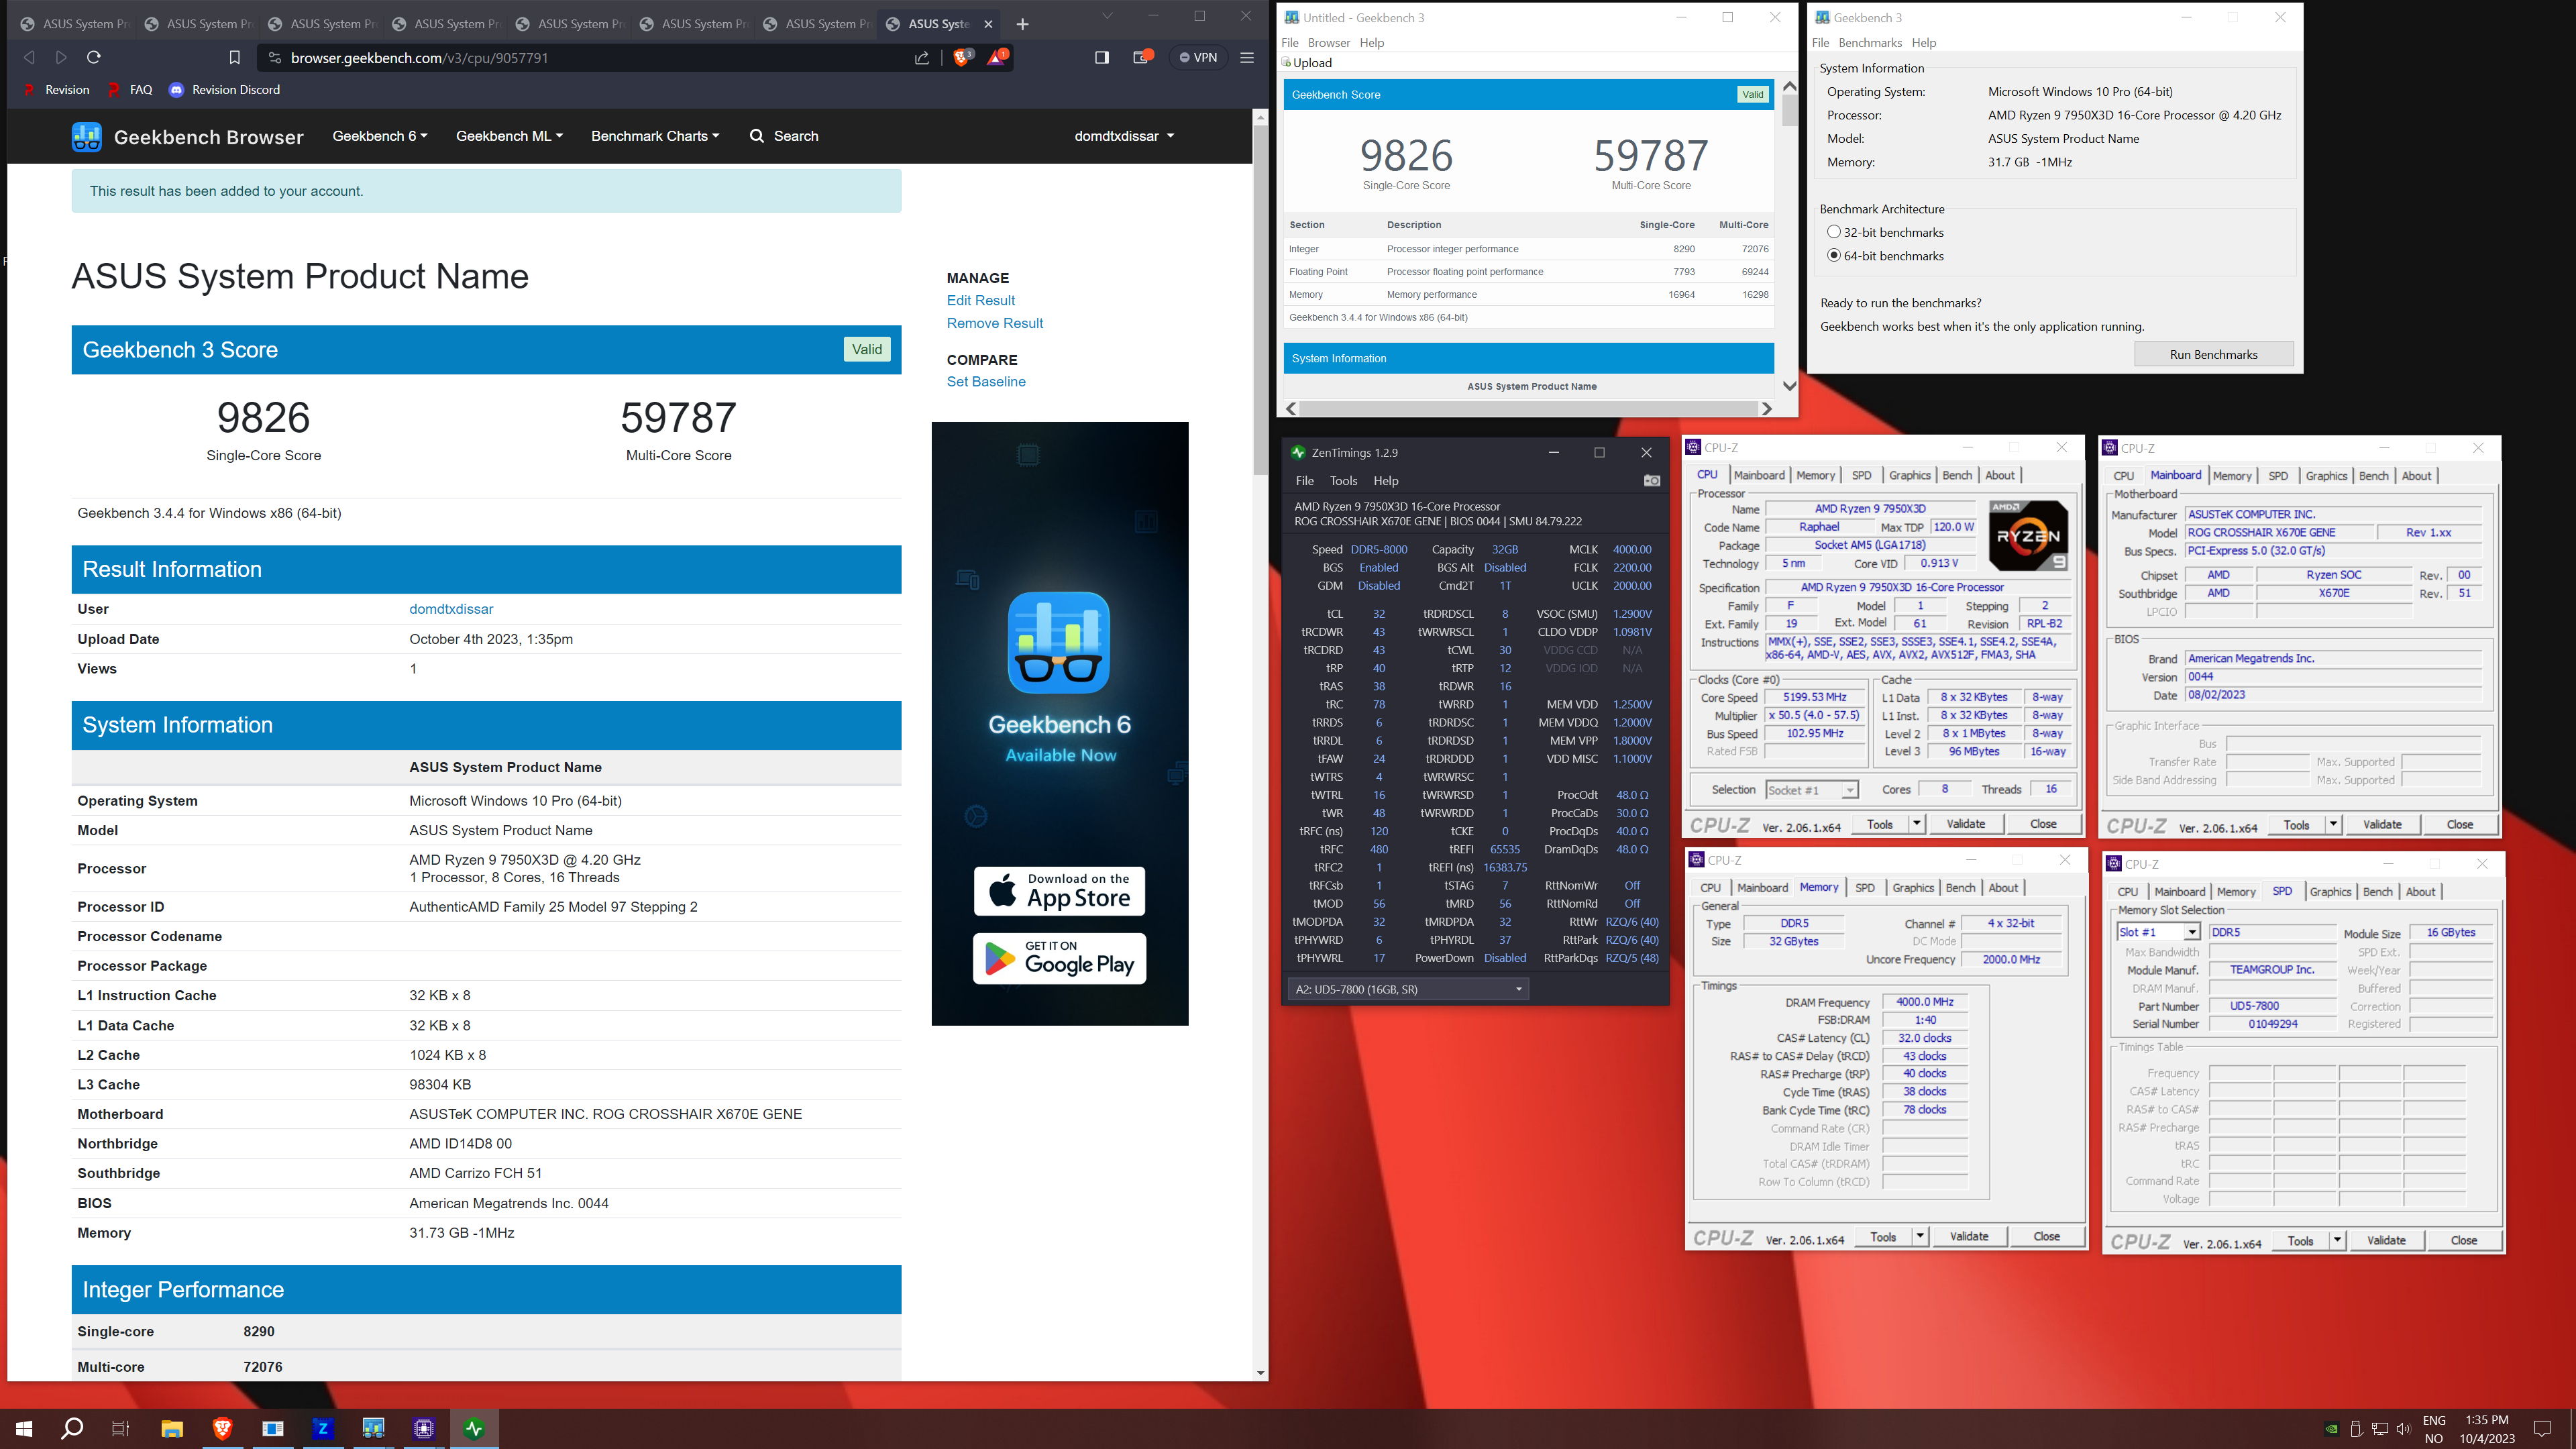Click Validate in the CPU-Z CPU window
The image size is (2576, 1449).
(1965, 824)
